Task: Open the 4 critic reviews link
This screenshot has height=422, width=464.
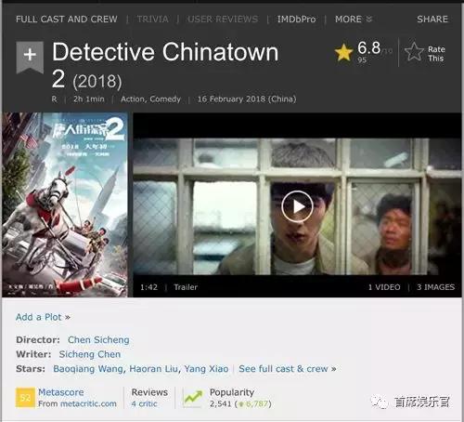Action: coord(144,403)
